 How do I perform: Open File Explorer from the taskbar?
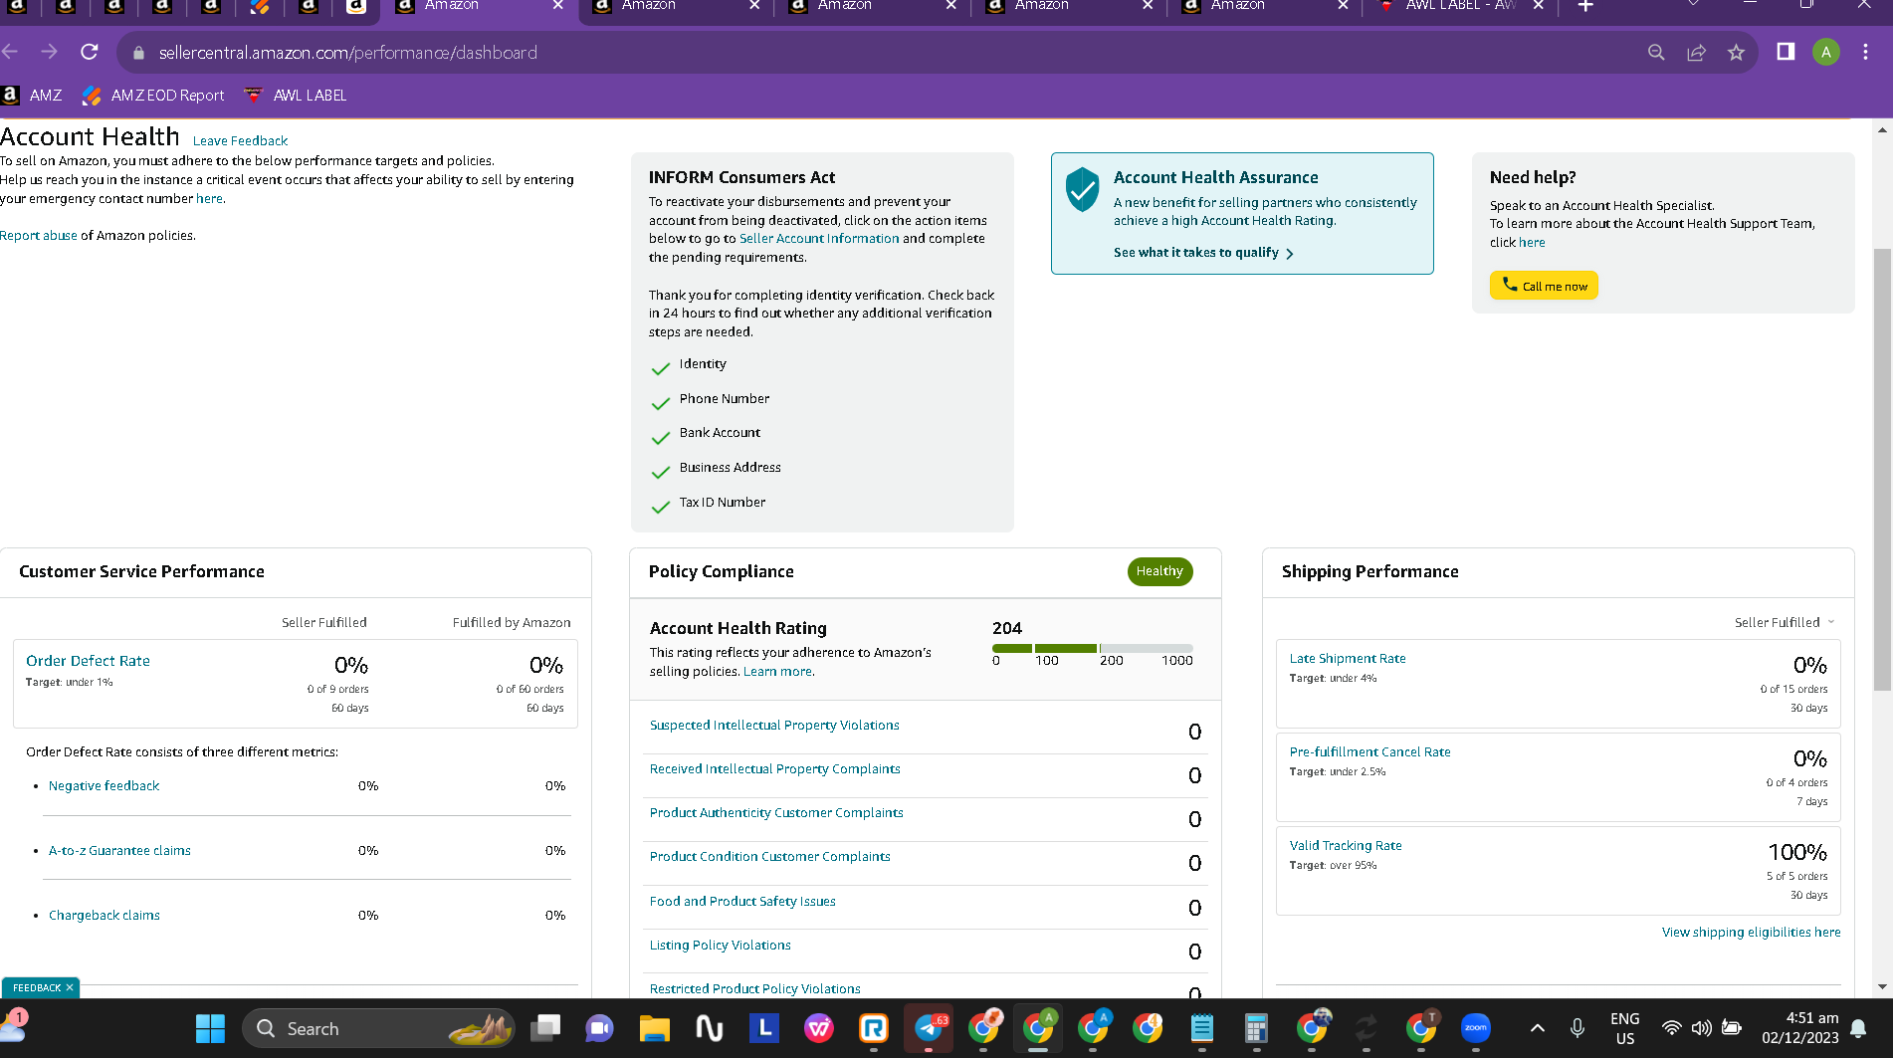(x=654, y=1028)
